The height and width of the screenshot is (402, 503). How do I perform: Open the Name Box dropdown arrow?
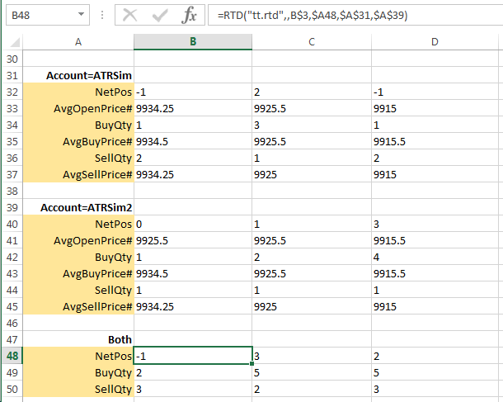pos(81,15)
